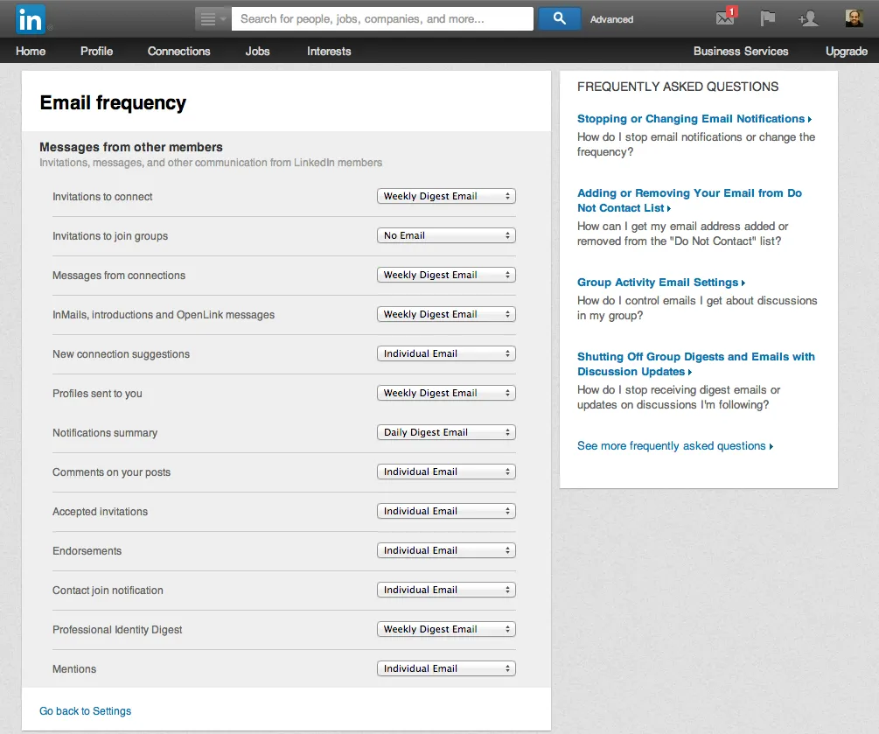Adjust Messages from connections email frequency
The width and height of the screenshot is (879, 734).
coord(445,275)
